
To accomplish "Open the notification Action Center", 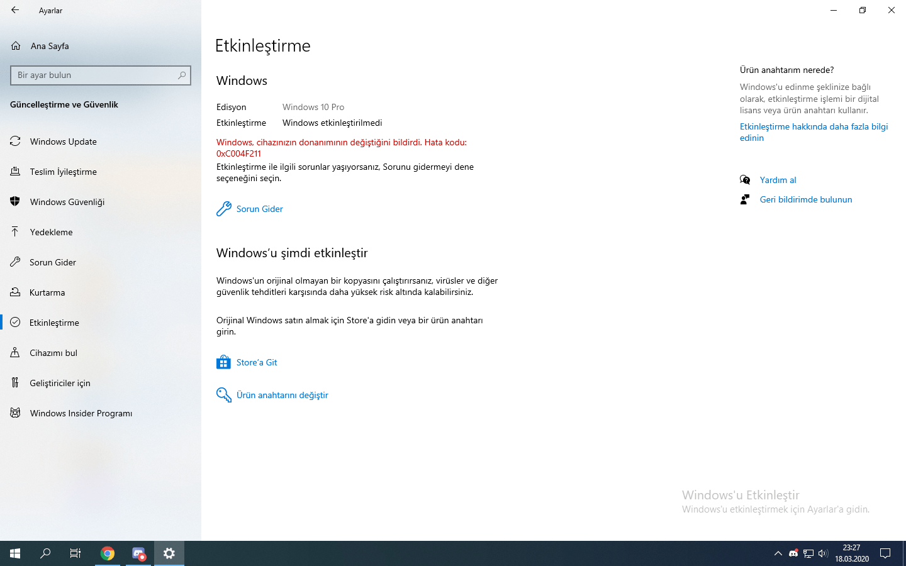I will tap(885, 553).
